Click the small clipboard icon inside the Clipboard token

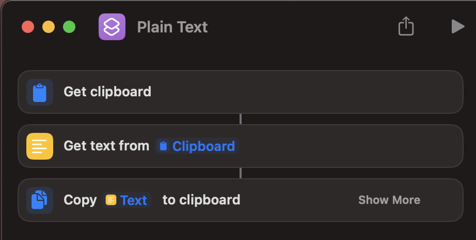pos(164,146)
